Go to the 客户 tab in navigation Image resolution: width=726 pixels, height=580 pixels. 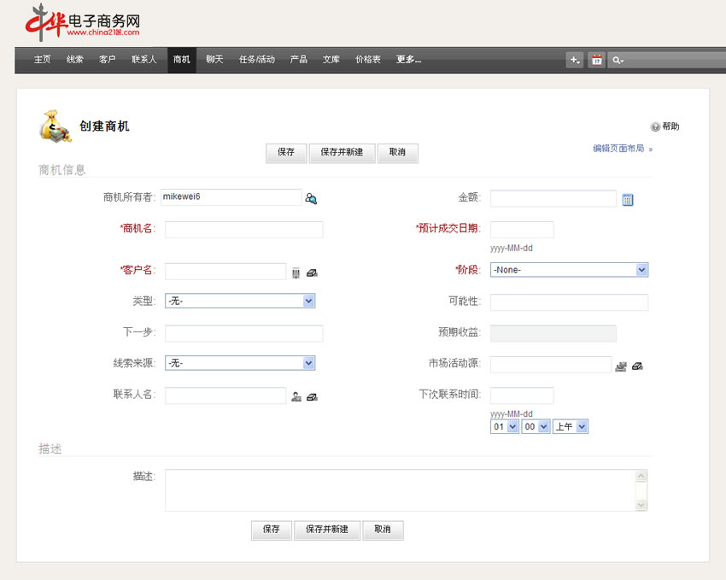(108, 60)
